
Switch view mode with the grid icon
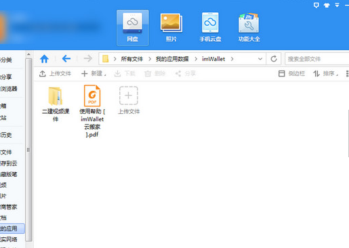click(348, 73)
